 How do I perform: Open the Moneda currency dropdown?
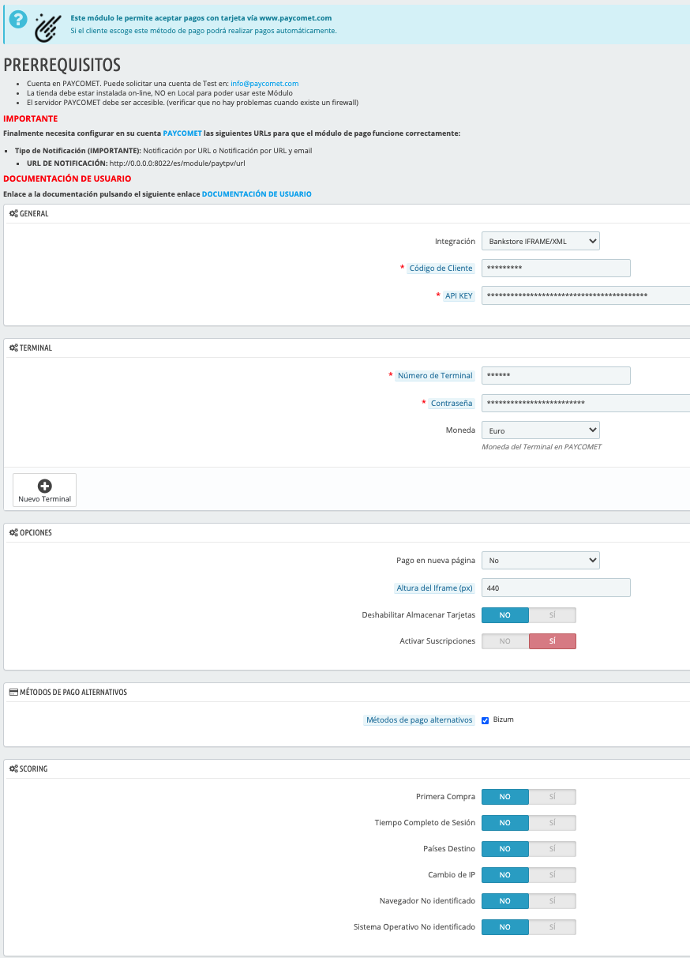coord(540,430)
